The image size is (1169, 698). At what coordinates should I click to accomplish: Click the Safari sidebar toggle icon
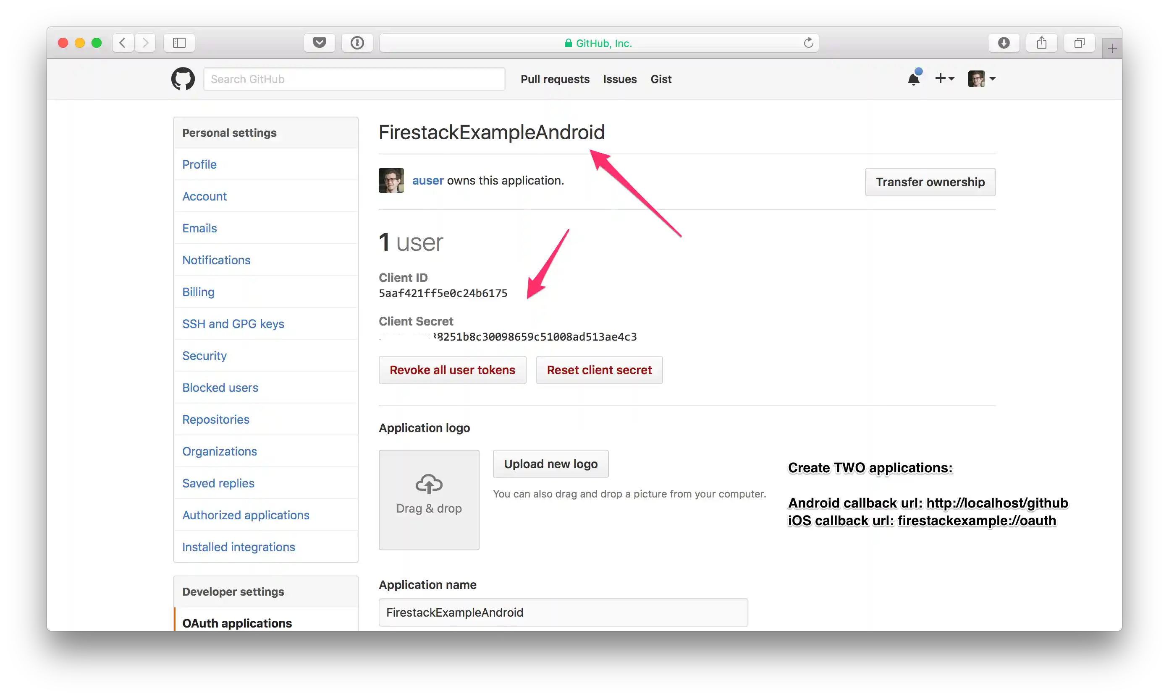[x=179, y=43]
